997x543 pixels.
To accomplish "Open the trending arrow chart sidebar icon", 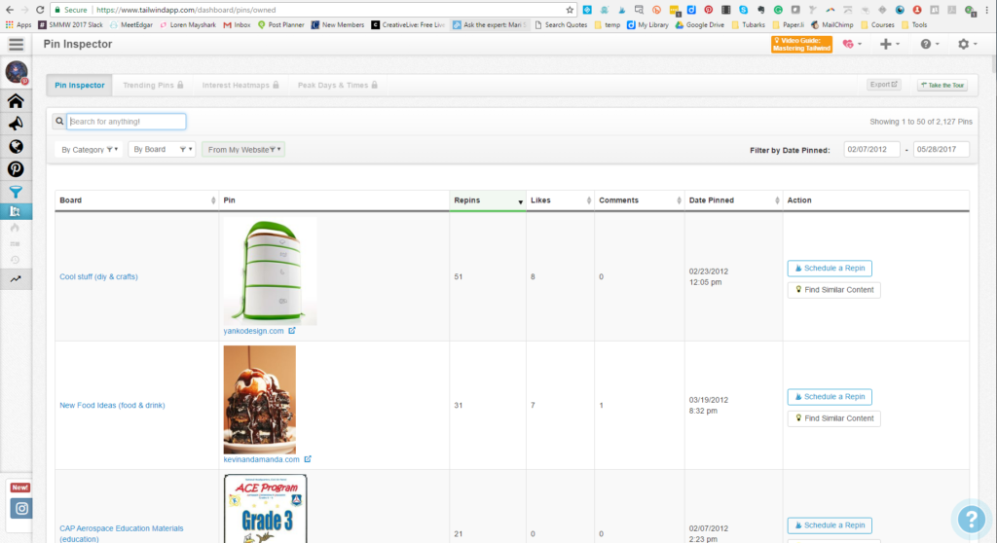I will tap(16, 278).
